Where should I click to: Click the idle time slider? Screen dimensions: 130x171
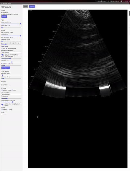coord(11,79)
